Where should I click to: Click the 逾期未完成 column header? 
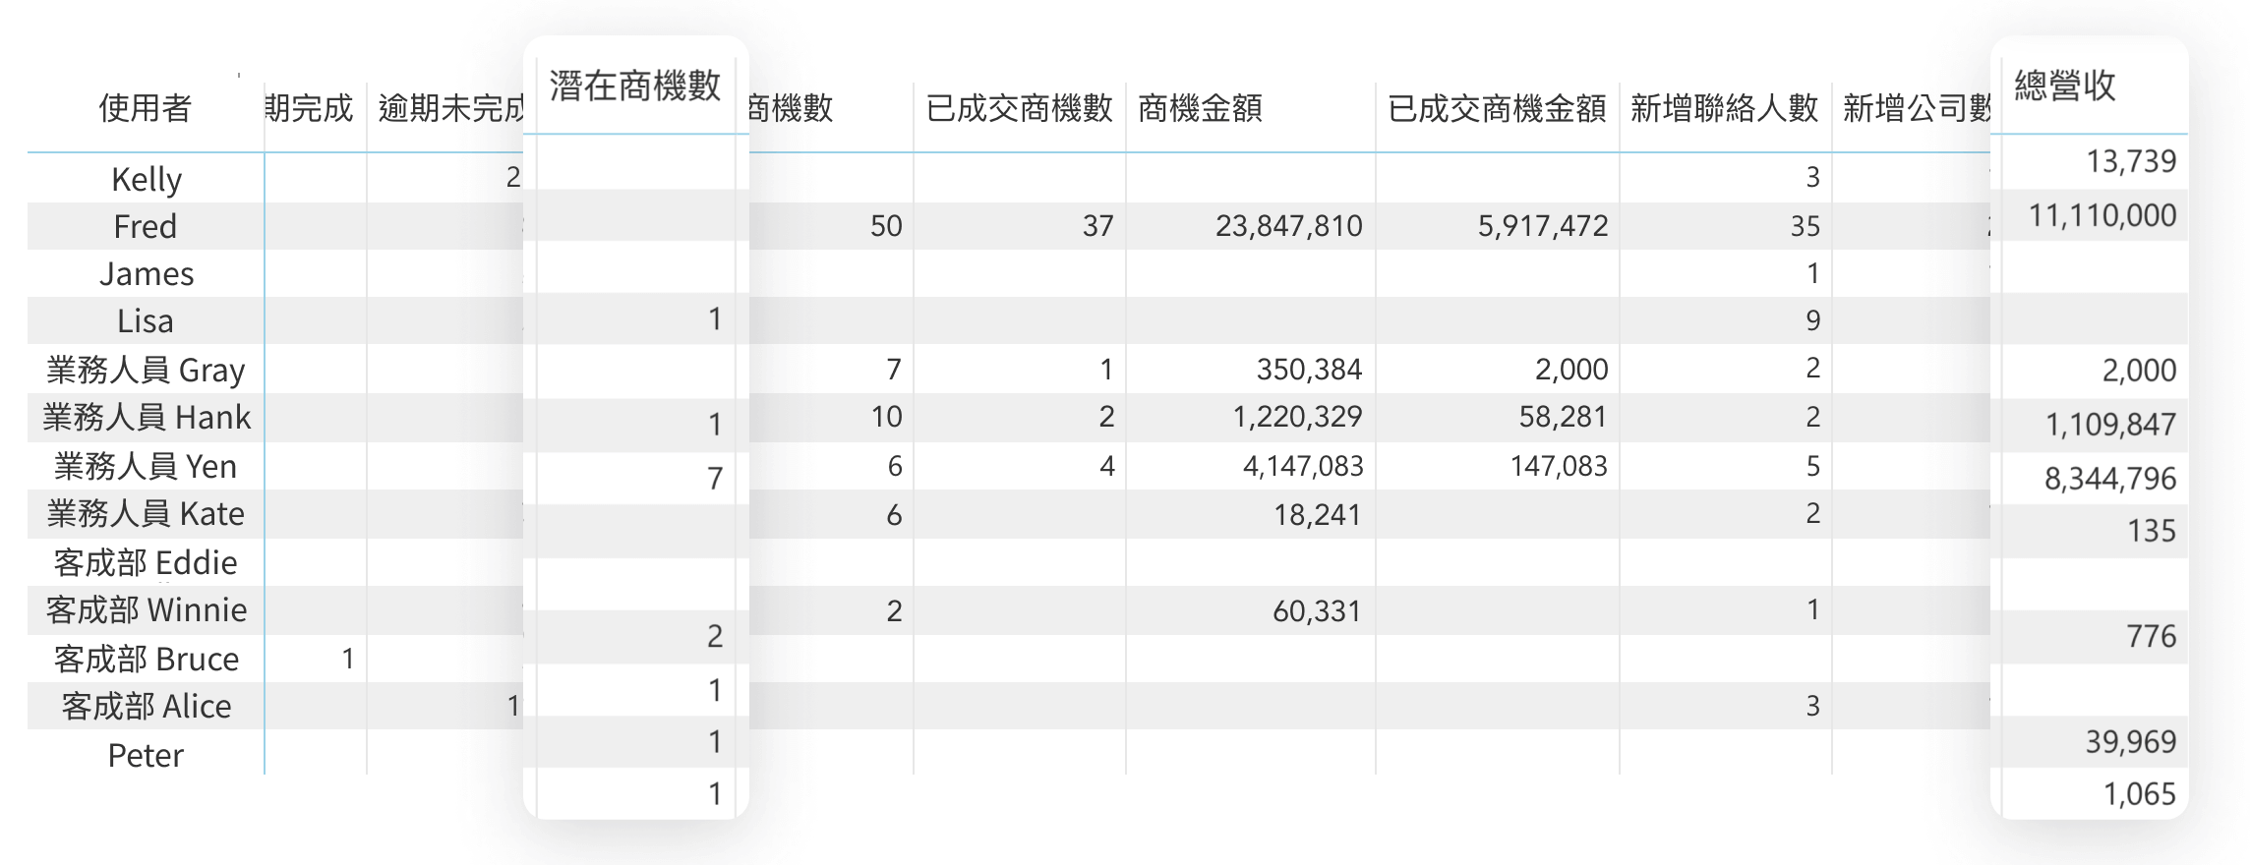[x=451, y=108]
